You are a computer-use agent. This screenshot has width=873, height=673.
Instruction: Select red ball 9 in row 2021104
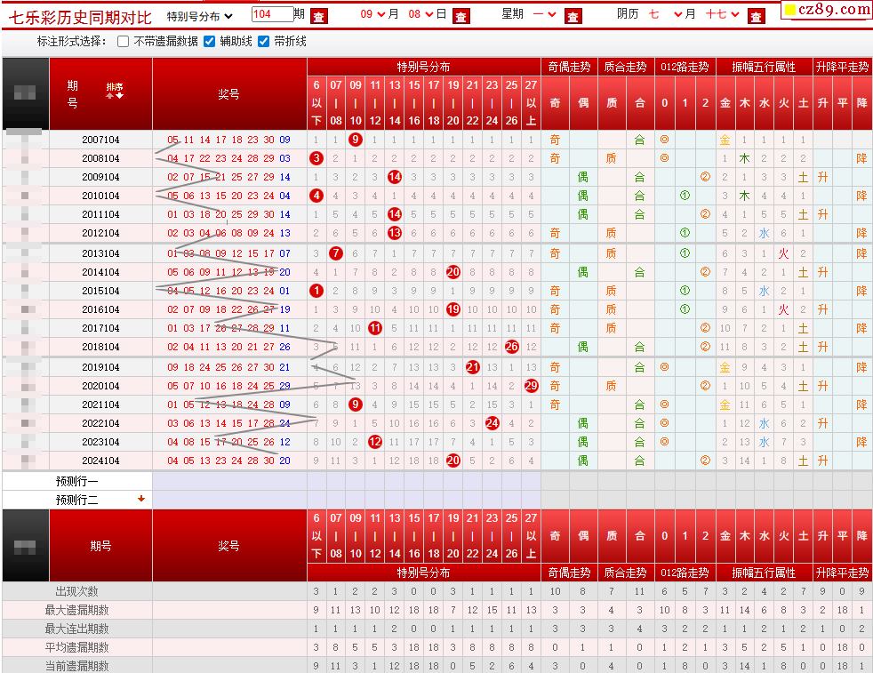click(356, 405)
